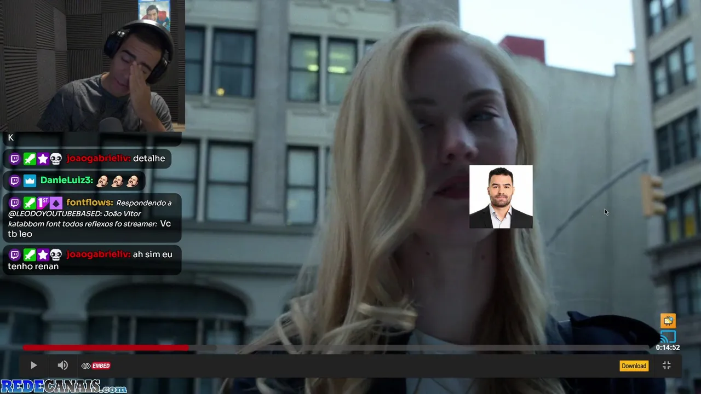Click the chat text 'detalhe'
The height and width of the screenshot is (394, 701).
coord(149,159)
